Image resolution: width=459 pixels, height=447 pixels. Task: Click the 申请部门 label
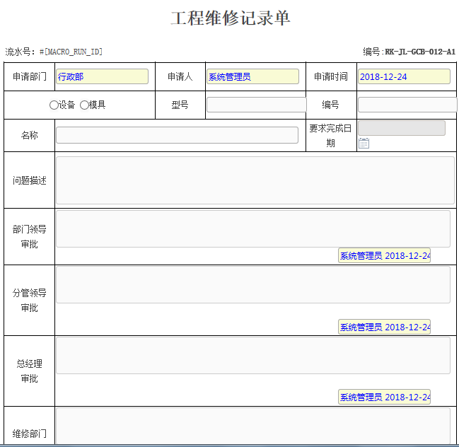(30, 76)
